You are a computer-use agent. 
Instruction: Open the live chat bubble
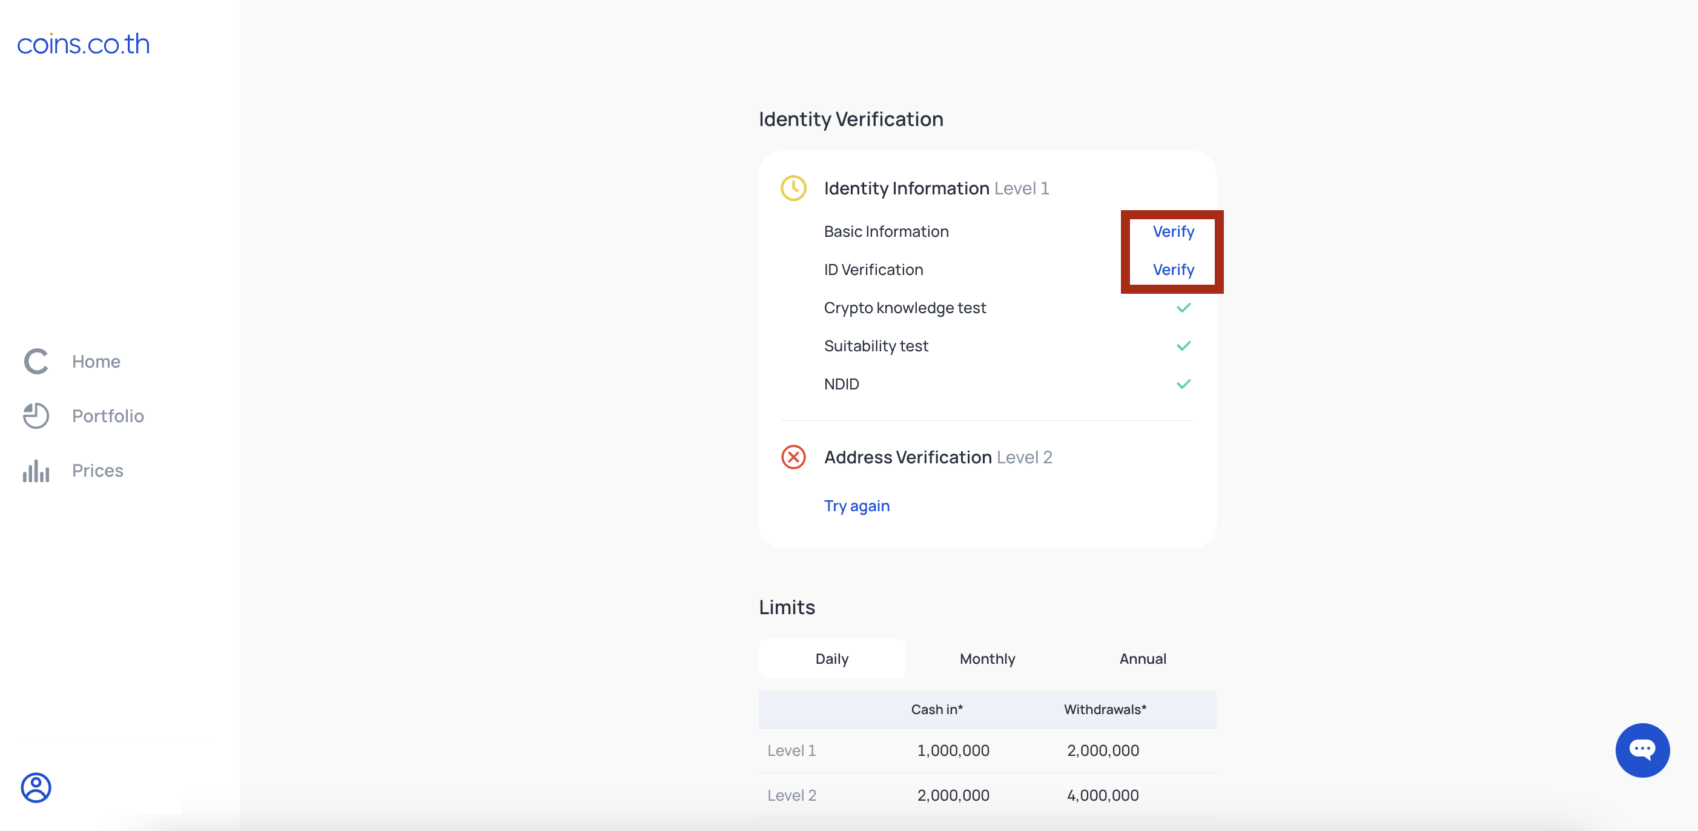1642,750
